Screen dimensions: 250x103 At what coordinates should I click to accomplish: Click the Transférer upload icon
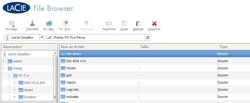[x=32, y=23]
